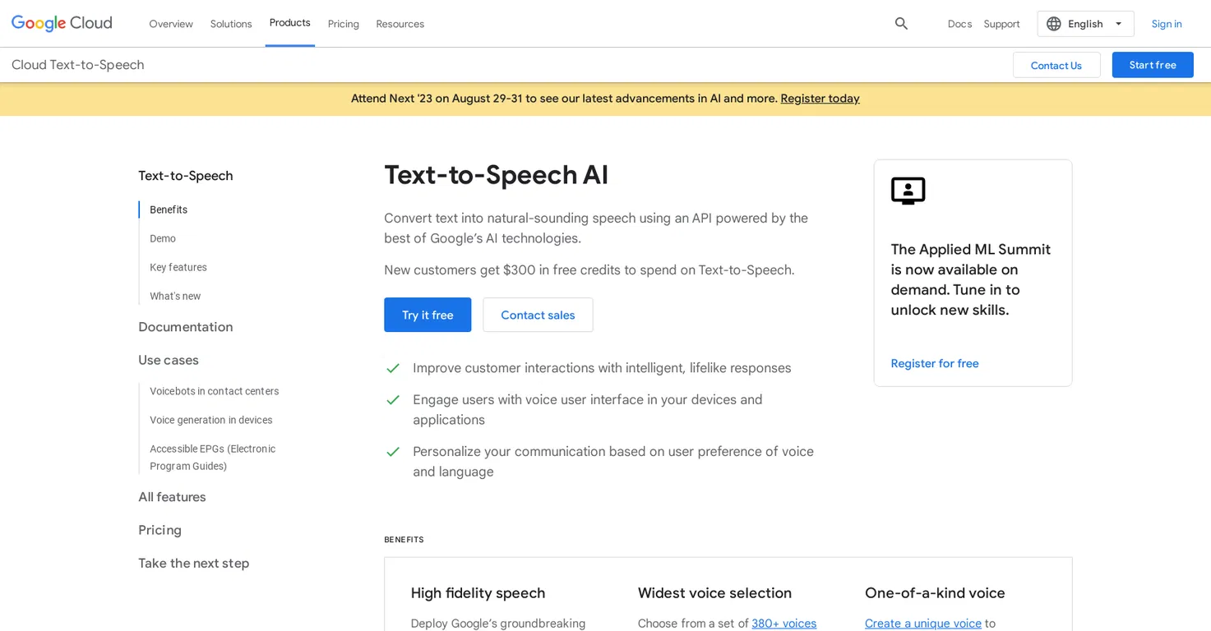The image size is (1211, 631).
Task: Go to Key features in sidebar
Action: click(x=178, y=267)
